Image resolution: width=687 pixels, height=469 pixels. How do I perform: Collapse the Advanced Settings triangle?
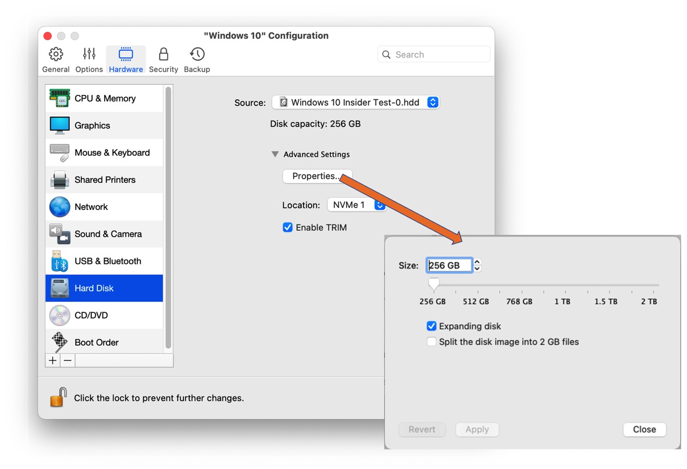pos(275,154)
